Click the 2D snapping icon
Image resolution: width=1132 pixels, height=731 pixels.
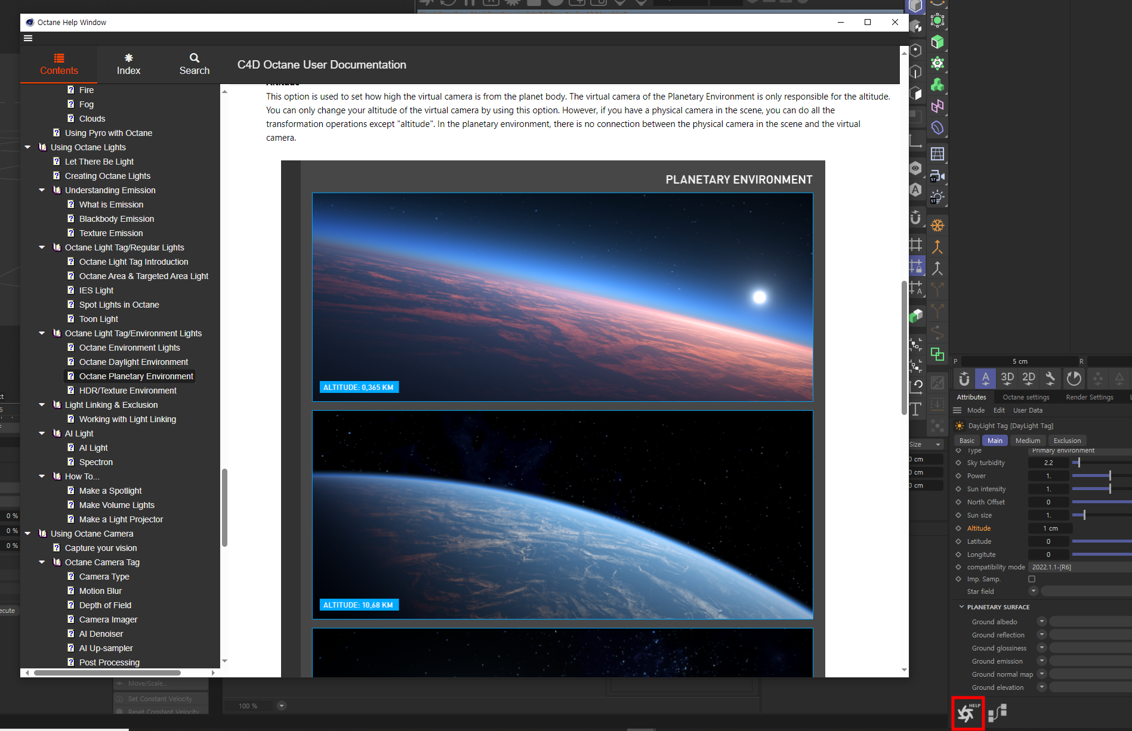1029,378
